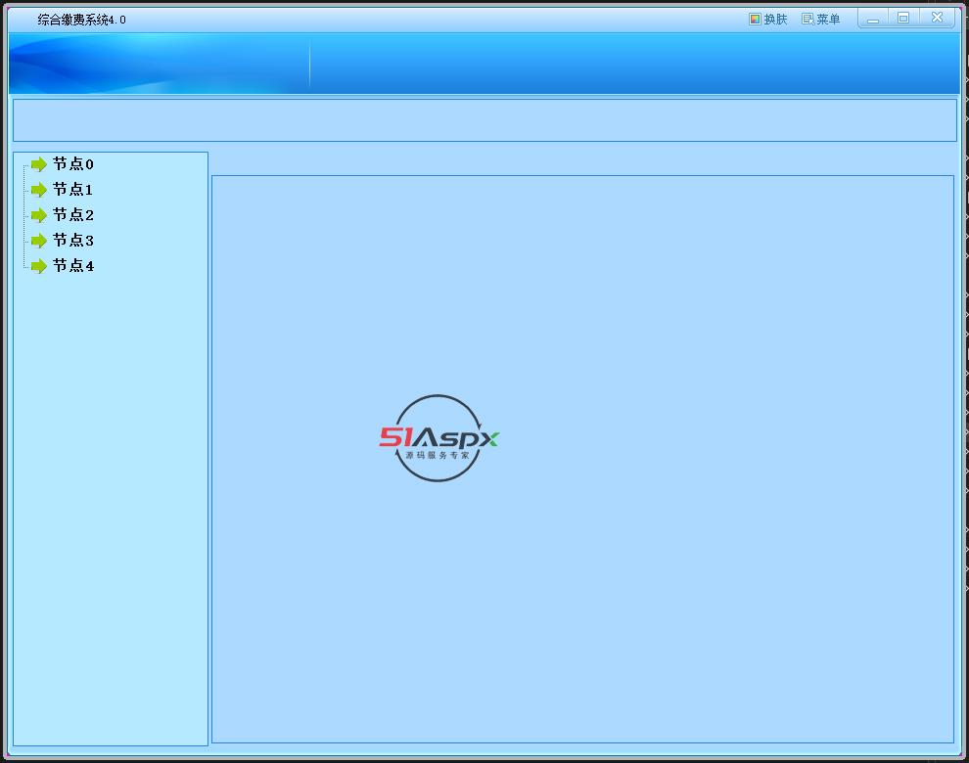The image size is (969, 763).
Task: Click the green arrow icon beside 节点0
Action: pyautogui.click(x=39, y=164)
